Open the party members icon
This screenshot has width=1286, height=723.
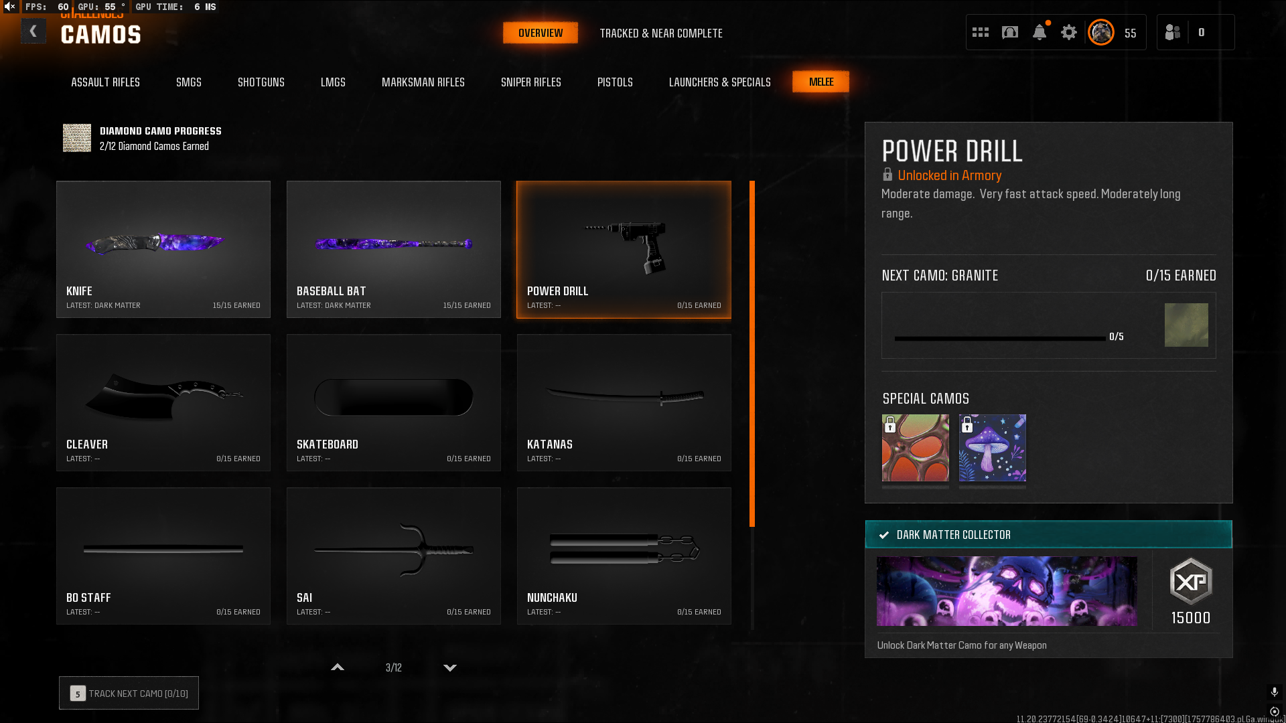click(x=1173, y=32)
